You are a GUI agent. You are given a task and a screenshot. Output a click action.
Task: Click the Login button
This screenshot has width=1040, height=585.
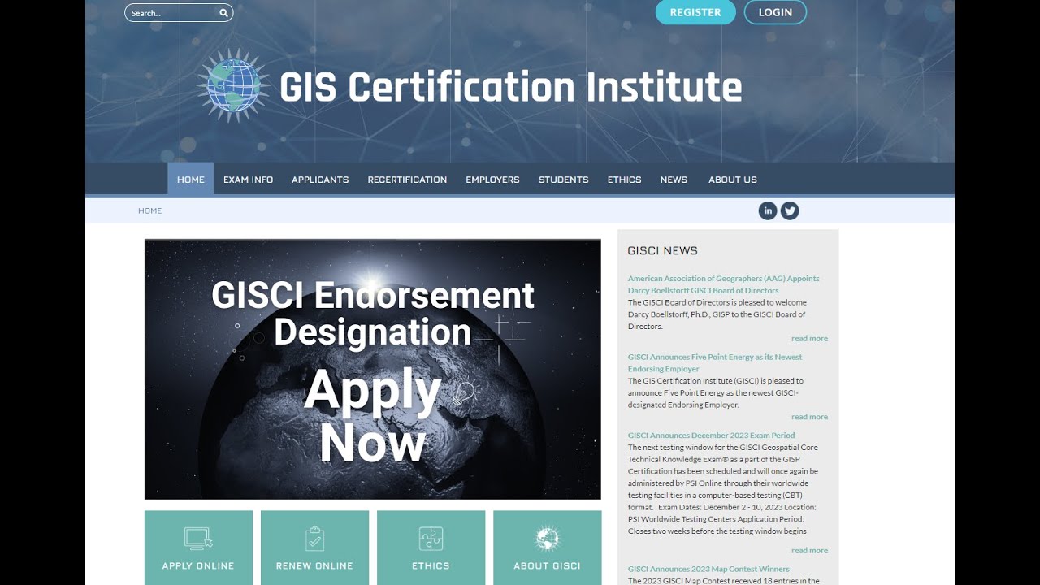775,12
